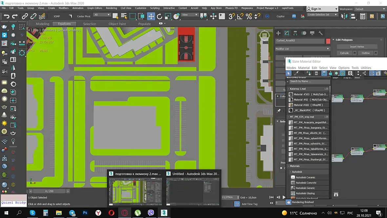
Task: Switch to the Object Paint ribbon tab
Action: 117,24
